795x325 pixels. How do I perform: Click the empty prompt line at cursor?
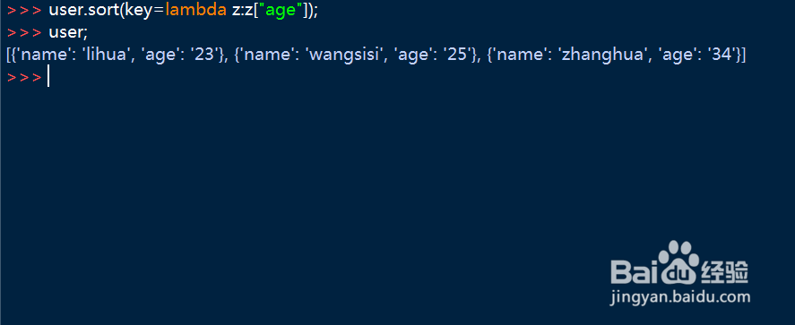point(48,77)
